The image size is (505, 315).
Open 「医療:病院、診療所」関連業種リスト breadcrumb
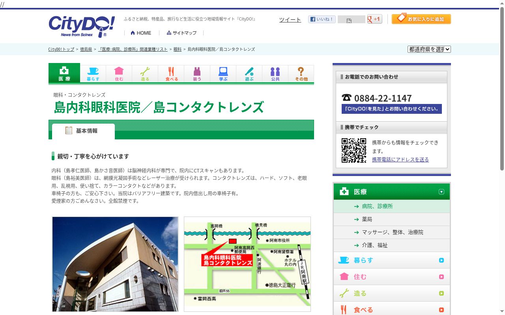[x=133, y=49]
